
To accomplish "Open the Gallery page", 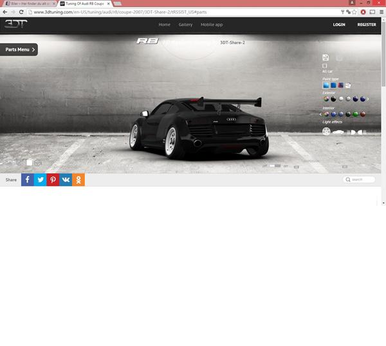I will 185,24.
